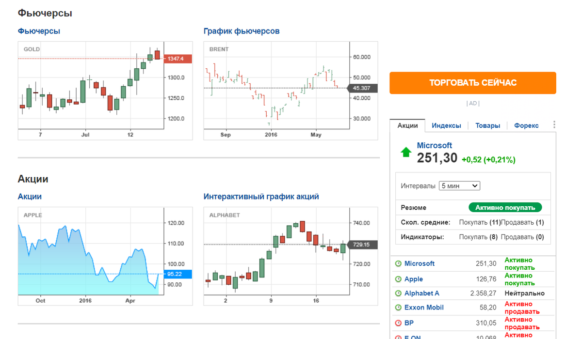Click the Microsoft link in the stock list
This screenshot has height=339, width=582.
point(419,263)
